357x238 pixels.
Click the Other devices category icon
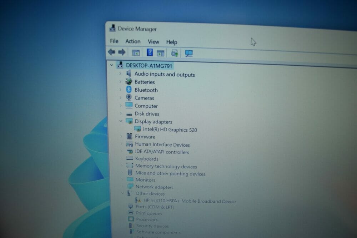129,193
